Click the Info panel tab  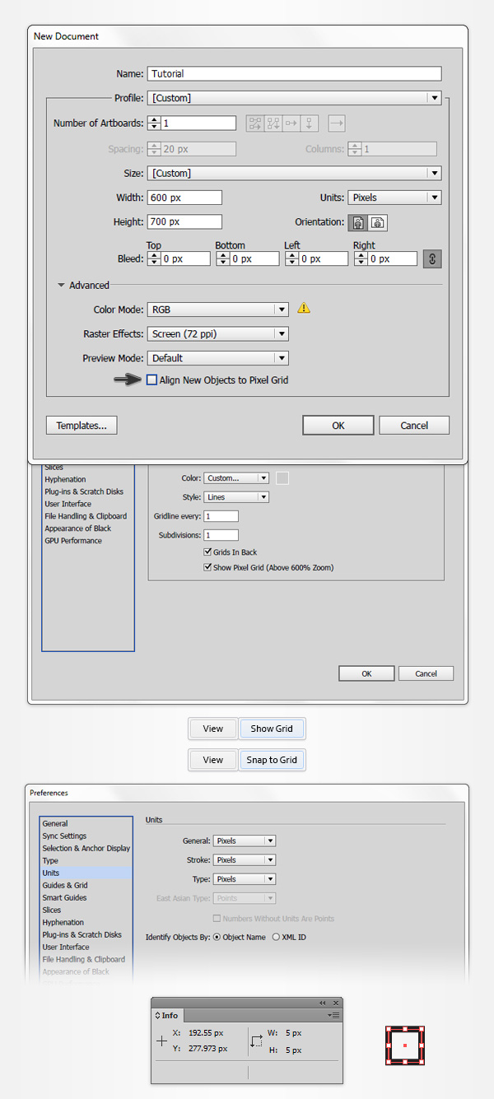(167, 1016)
